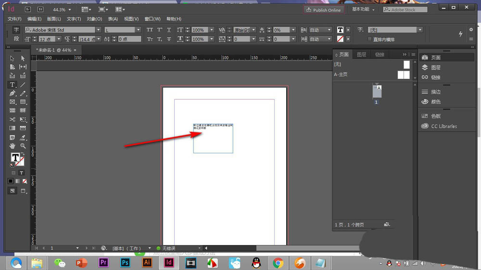Image resolution: width=481 pixels, height=270 pixels.
Task: Pick the Scissors tool
Action: (x=13, y=119)
